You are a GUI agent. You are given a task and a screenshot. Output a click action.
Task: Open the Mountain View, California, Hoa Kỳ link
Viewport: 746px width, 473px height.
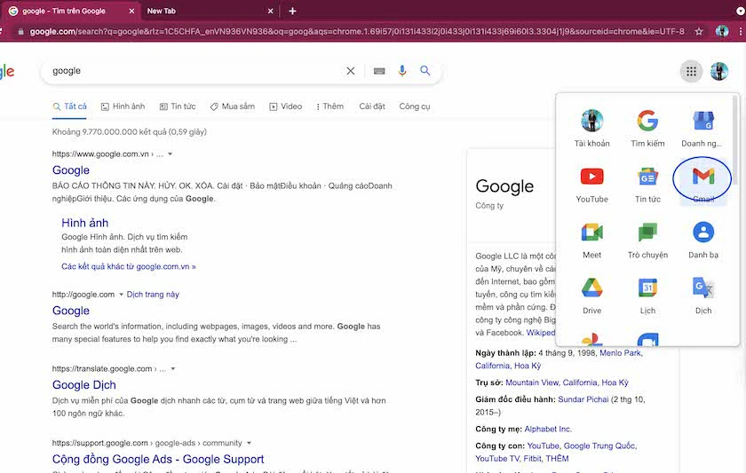point(567,382)
